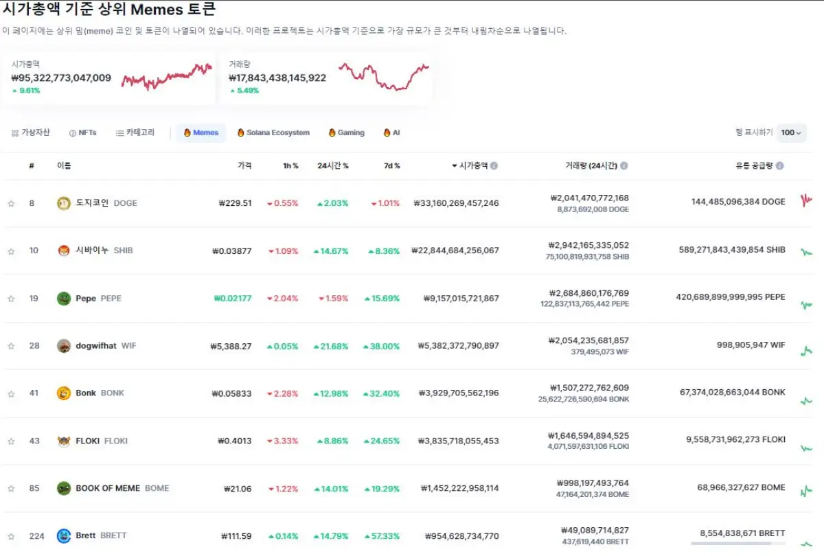Viewport: 824px width, 556px height.
Task: Click the Bonk coin logo
Action: 64,393
